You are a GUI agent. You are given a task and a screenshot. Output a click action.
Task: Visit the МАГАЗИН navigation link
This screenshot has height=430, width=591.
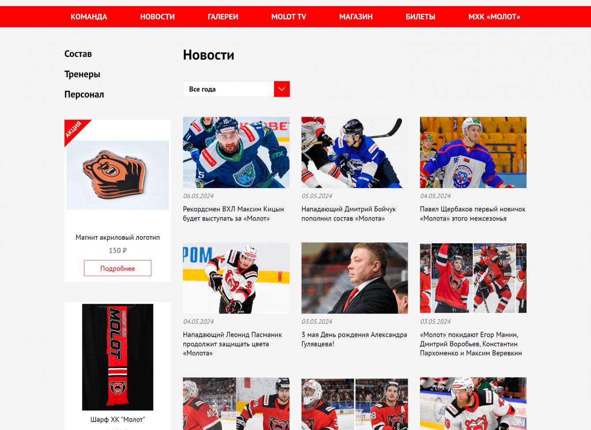pyautogui.click(x=356, y=17)
